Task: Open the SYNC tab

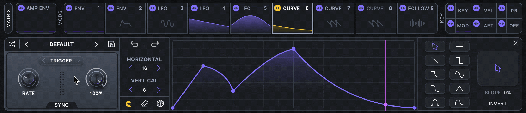Action: point(62,105)
